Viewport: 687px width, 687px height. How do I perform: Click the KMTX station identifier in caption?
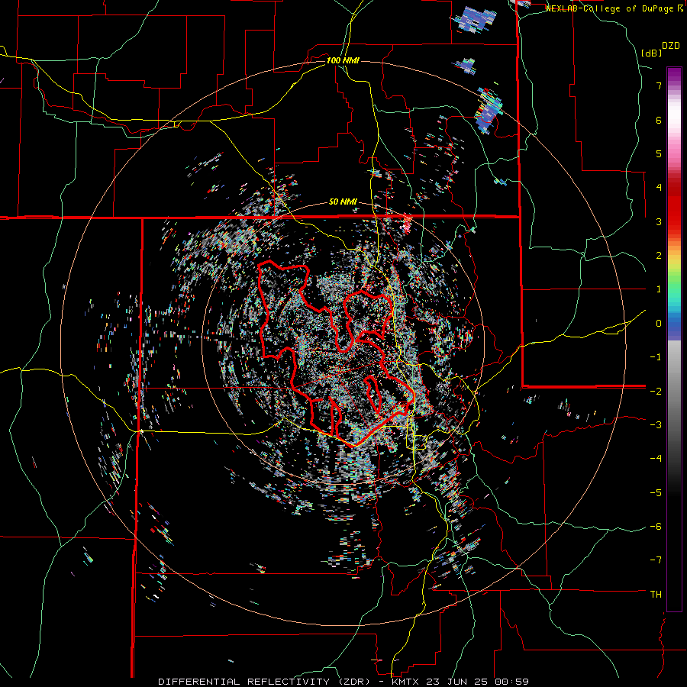click(405, 682)
